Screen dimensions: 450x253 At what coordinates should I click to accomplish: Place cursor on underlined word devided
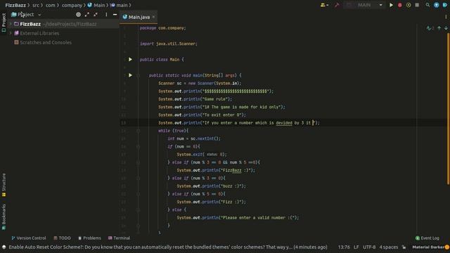284,123
